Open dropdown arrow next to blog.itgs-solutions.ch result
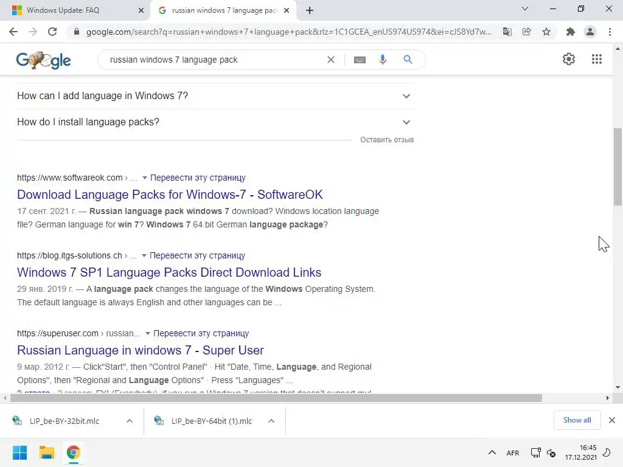This screenshot has width=623, height=467. pos(144,256)
